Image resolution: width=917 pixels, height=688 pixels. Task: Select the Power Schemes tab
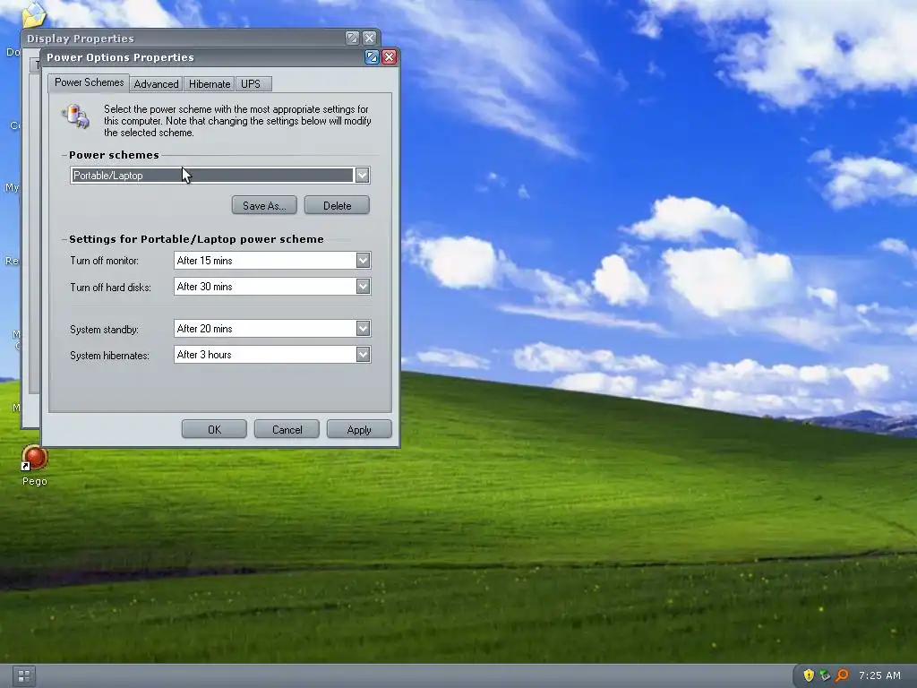click(x=89, y=82)
